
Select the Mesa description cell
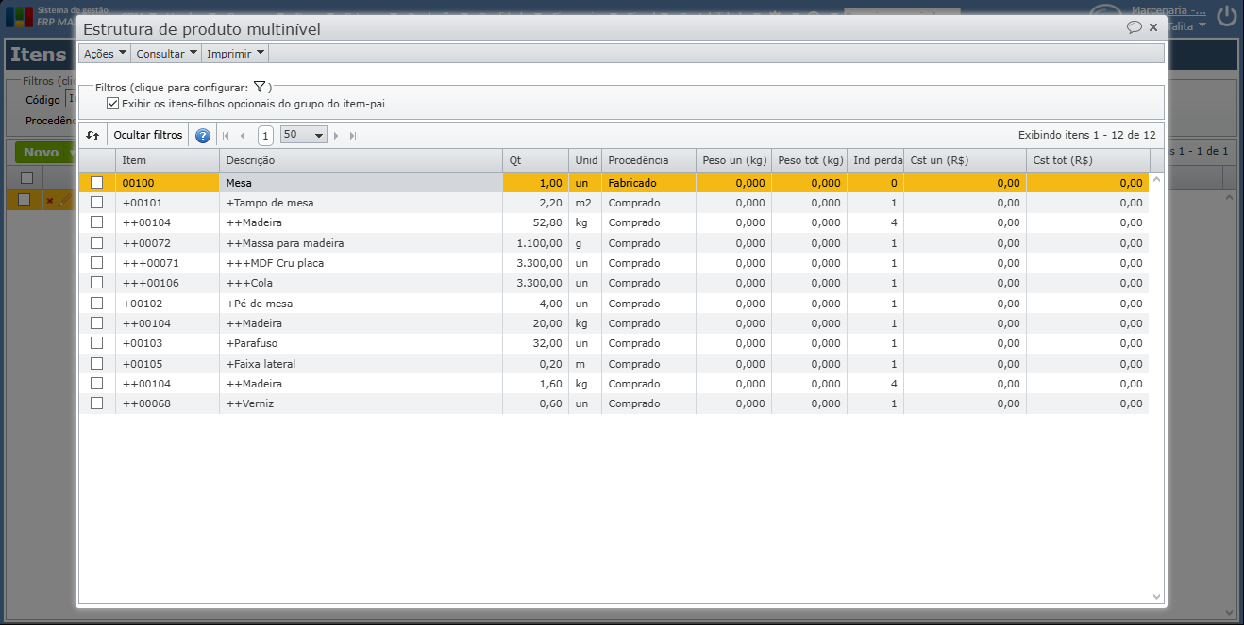coord(361,183)
